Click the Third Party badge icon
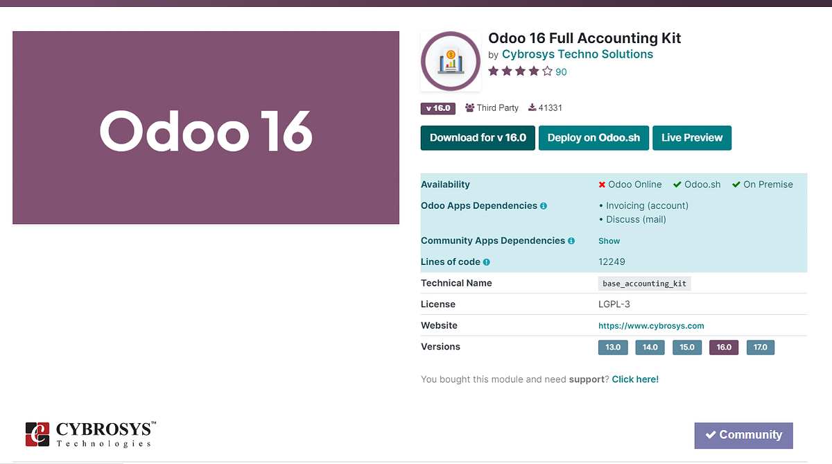This screenshot has height=464, width=832. (470, 108)
